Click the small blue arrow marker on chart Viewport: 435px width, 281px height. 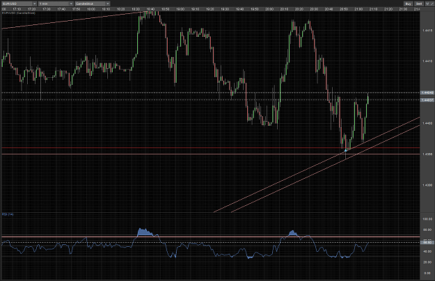(346, 150)
